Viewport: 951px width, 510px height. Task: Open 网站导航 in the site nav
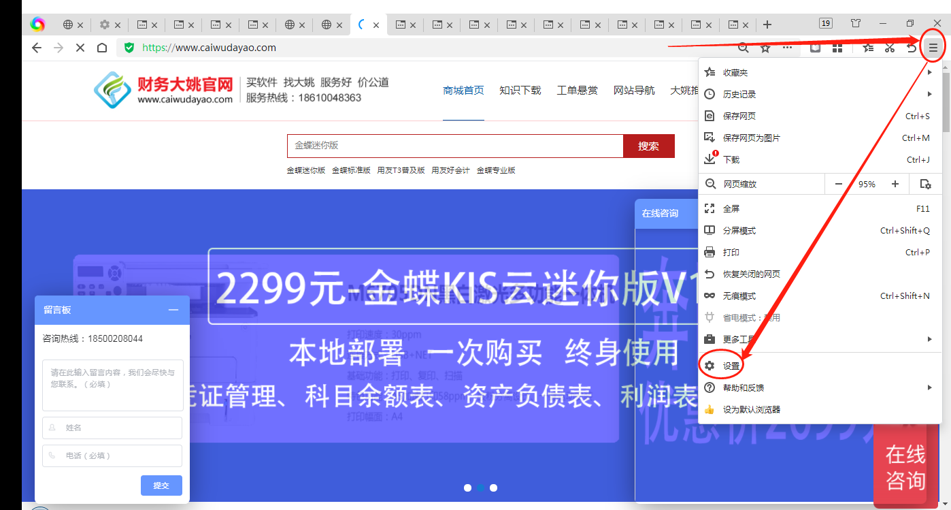point(634,90)
